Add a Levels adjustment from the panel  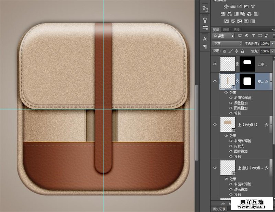pos(233,7)
